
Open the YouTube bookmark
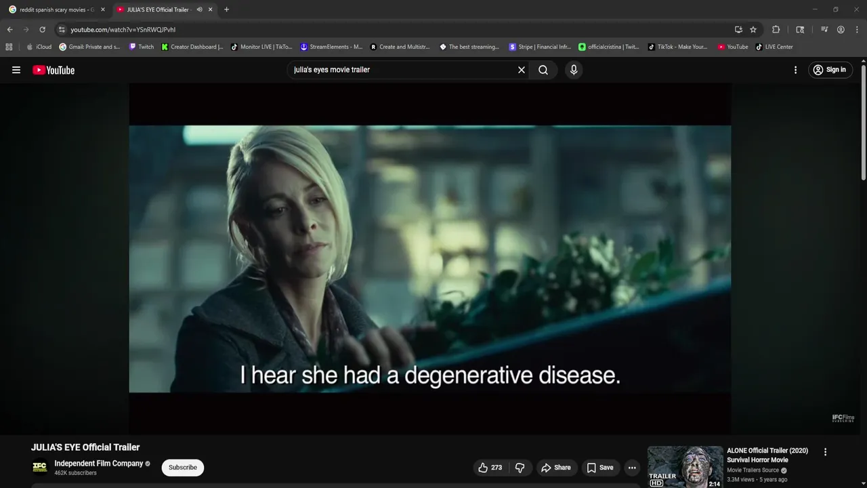point(733,47)
